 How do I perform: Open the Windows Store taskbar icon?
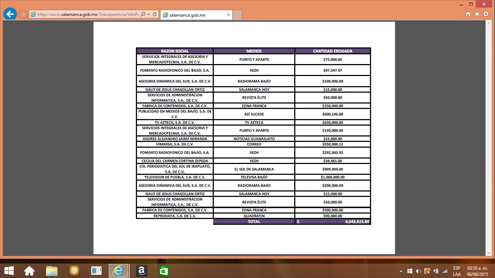coord(164,271)
